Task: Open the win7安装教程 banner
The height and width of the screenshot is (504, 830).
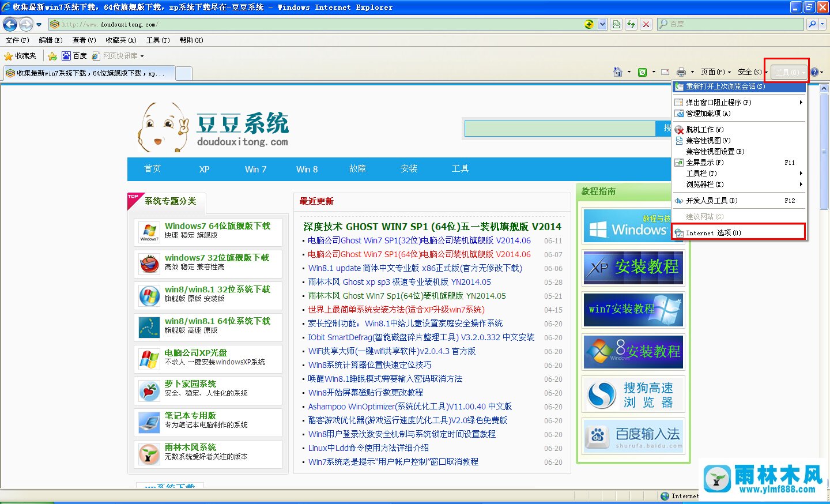Action: click(633, 310)
